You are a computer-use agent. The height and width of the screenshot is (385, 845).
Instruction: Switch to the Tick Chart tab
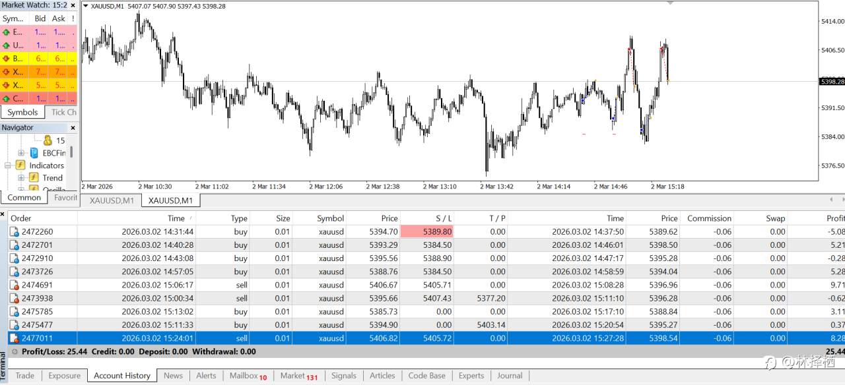pyautogui.click(x=63, y=112)
